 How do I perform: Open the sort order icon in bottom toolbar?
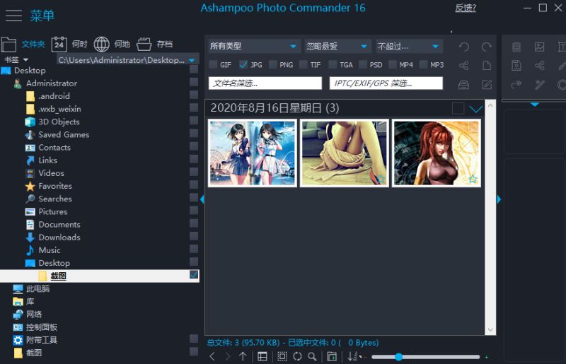pyautogui.click(x=353, y=356)
